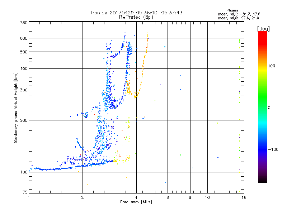Click the '100' colorbar tick label
This screenshot has width=287, height=215.
coord(272,66)
